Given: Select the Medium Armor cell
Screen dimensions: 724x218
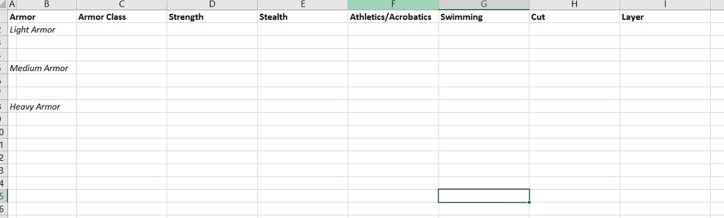Looking at the screenshot, I should (x=42, y=68).
